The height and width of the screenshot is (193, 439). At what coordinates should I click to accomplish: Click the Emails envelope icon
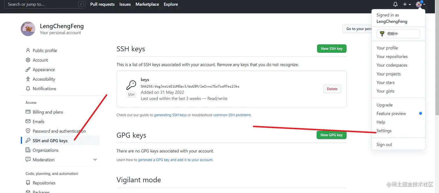[28, 122]
